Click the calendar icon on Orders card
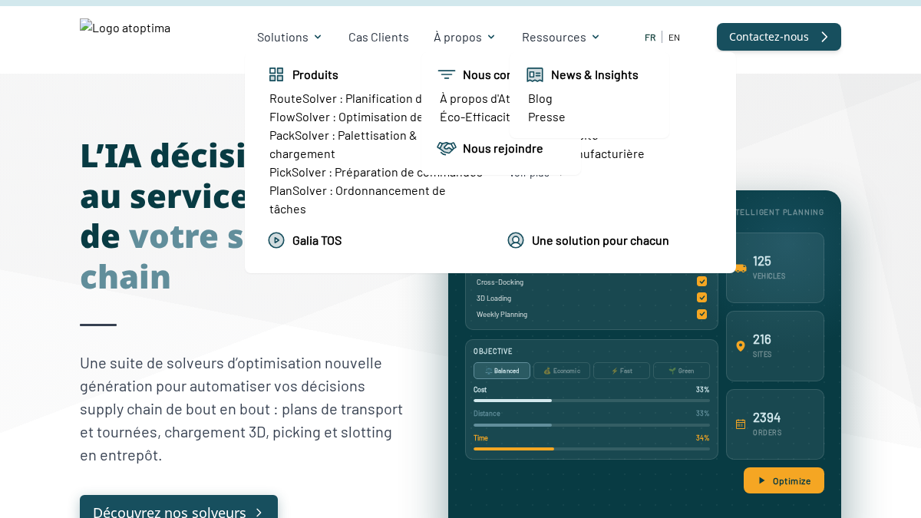This screenshot has width=921, height=518. [741, 424]
